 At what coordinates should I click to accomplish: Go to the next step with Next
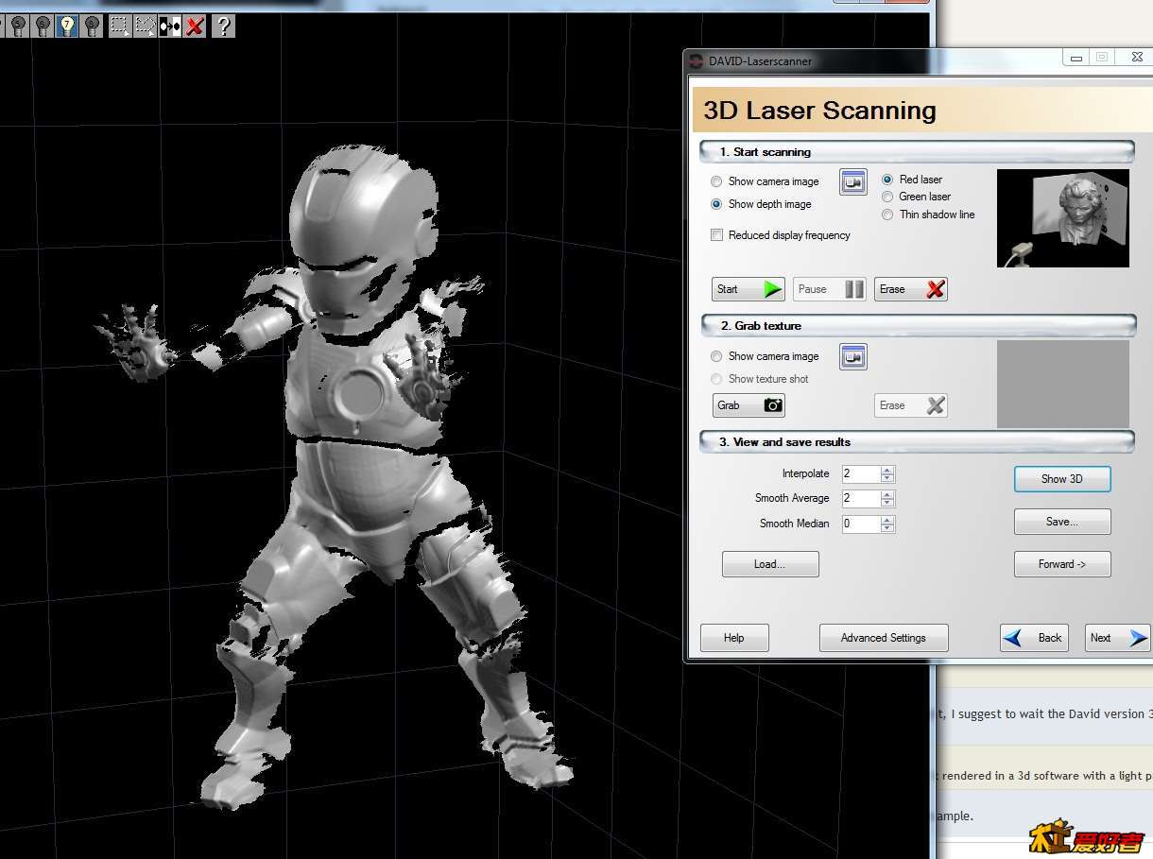(1118, 638)
